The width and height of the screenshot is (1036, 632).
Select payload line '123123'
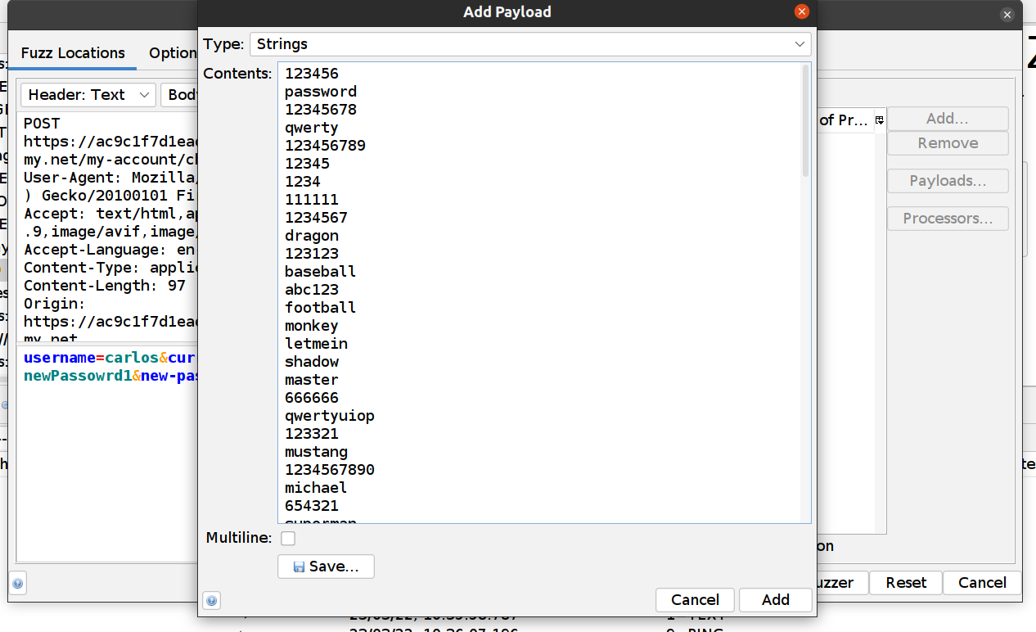312,254
